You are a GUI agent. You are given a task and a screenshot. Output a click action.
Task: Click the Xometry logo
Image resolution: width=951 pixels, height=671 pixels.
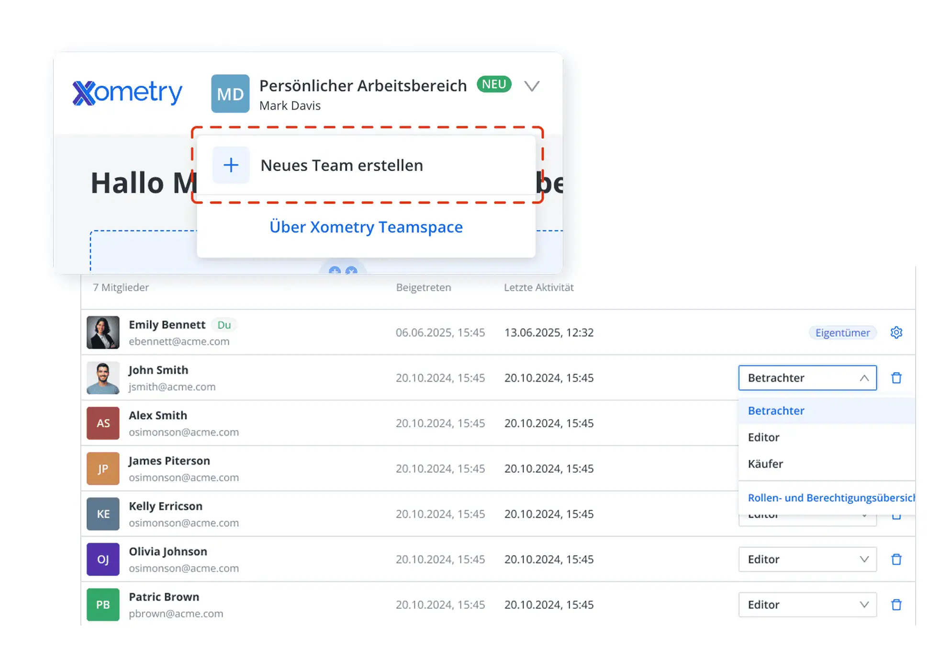(127, 92)
